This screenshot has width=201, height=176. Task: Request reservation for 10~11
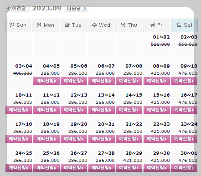click(19, 110)
